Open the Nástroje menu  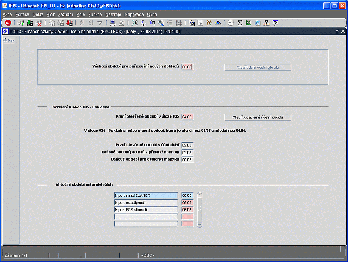(113, 15)
